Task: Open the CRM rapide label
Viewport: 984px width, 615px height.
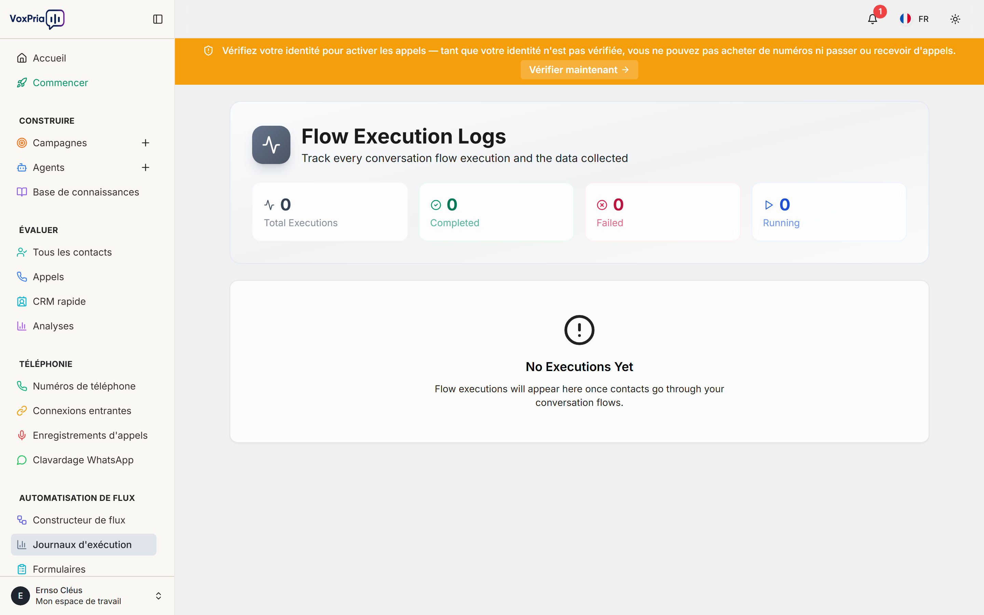Action: point(59,301)
